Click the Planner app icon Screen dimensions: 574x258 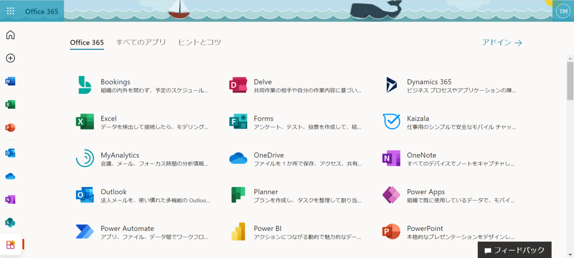pyautogui.click(x=238, y=195)
